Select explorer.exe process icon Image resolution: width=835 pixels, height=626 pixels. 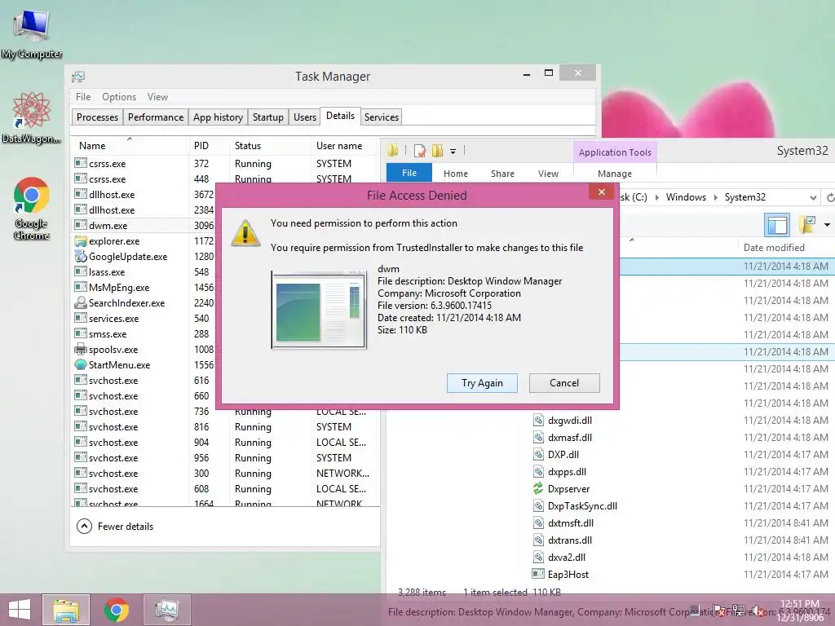tap(81, 240)
